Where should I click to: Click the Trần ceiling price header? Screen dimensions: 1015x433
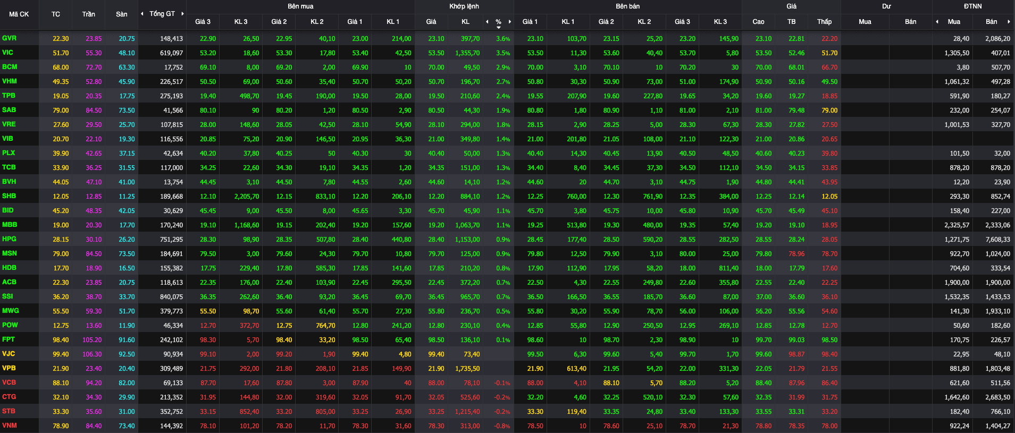coord(89,14)
